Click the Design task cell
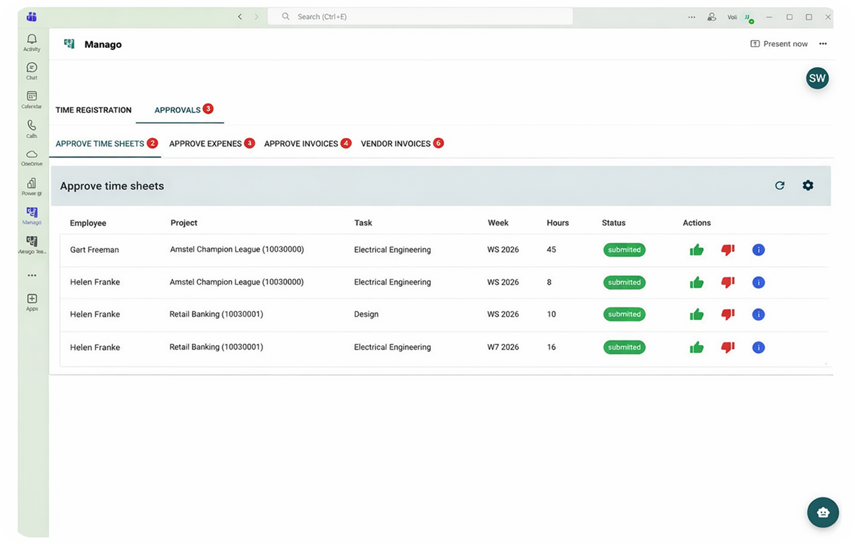Viewport: 855px width, 544px height. [366, 314]
